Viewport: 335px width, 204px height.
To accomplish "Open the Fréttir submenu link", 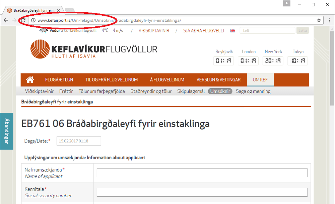I will point(66,91).
